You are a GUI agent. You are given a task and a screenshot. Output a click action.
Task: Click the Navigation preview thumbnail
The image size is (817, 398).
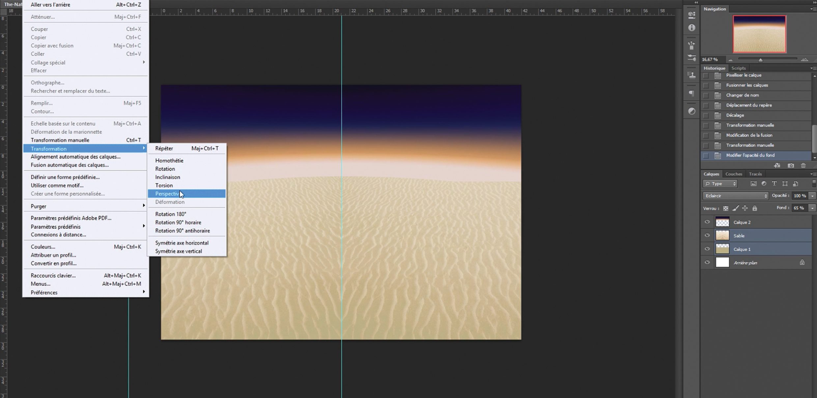(759, 34)
